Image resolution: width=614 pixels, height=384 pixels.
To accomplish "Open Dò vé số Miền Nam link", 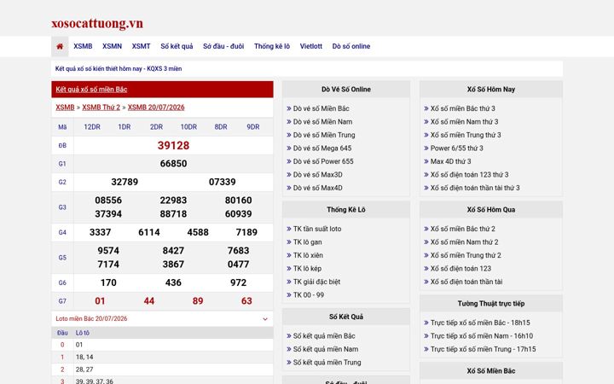I will pos(322,122).
